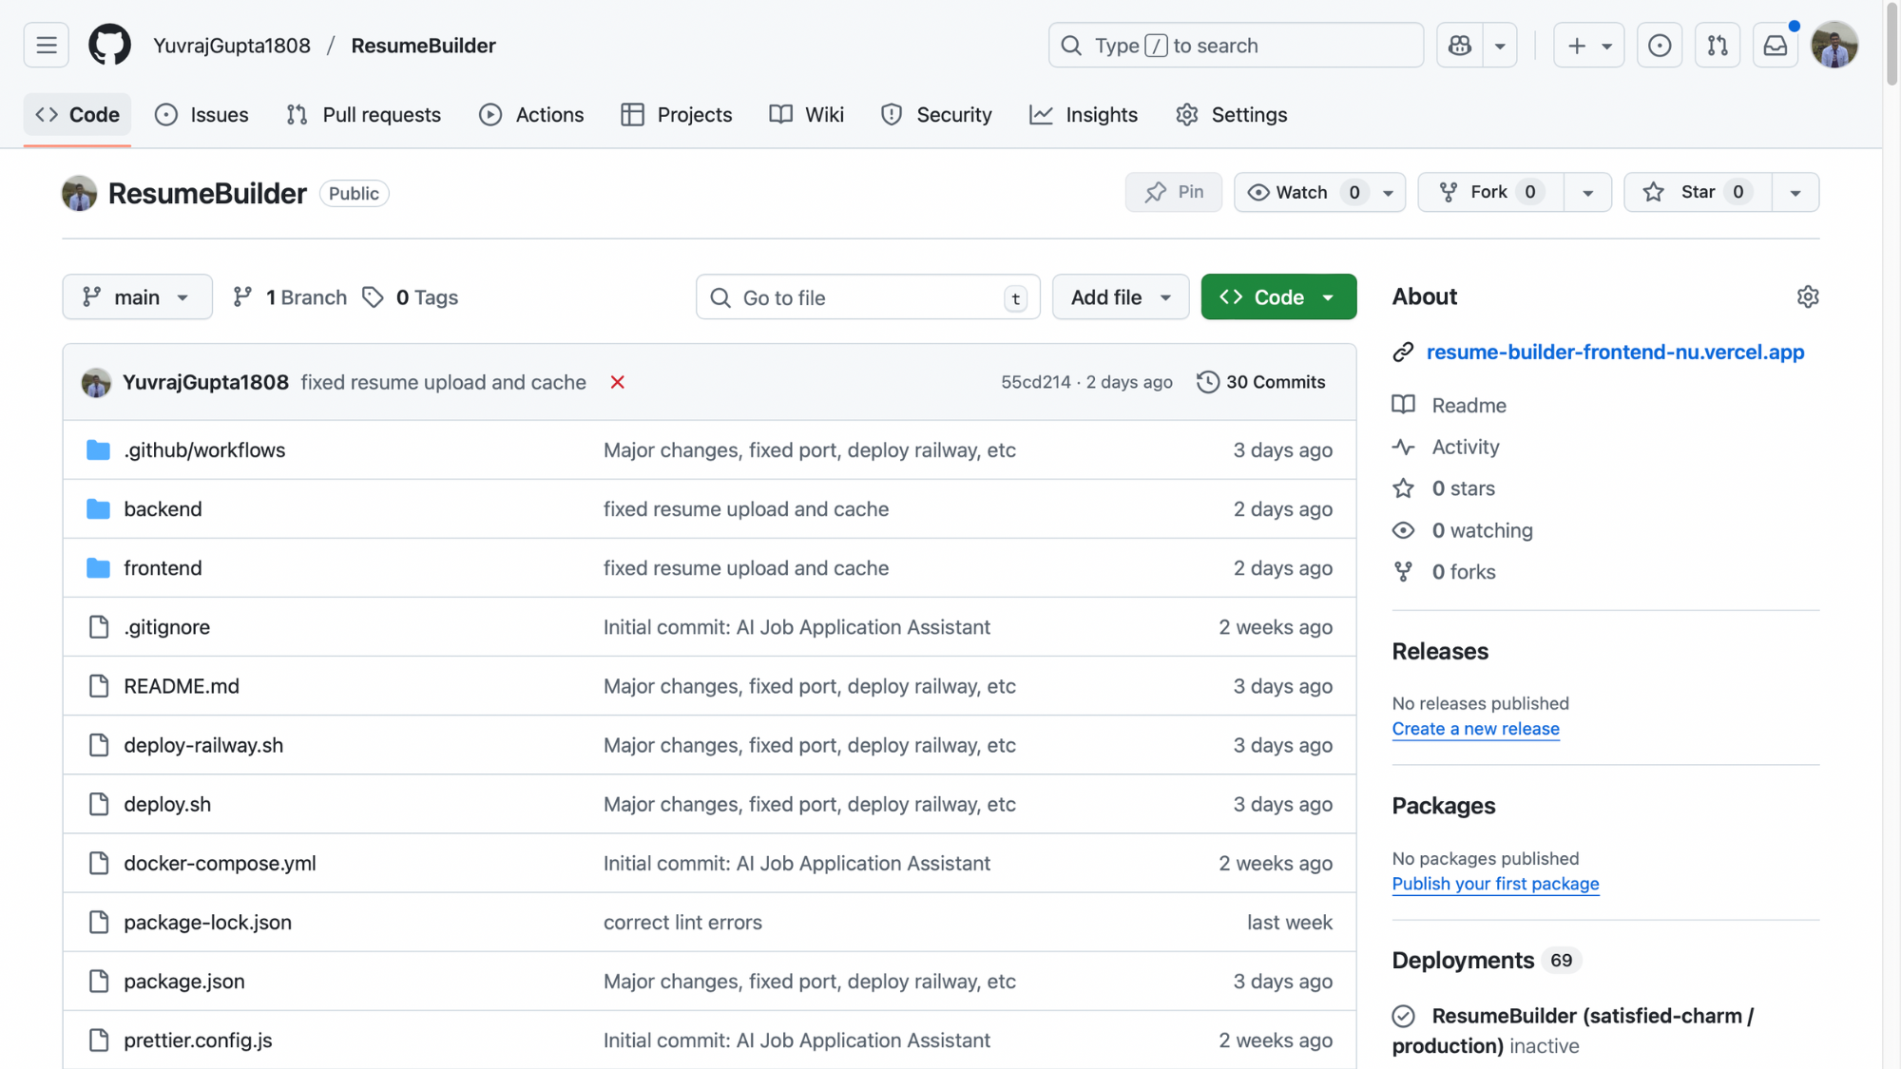View the 0 forks link

tap(1463, 572)
